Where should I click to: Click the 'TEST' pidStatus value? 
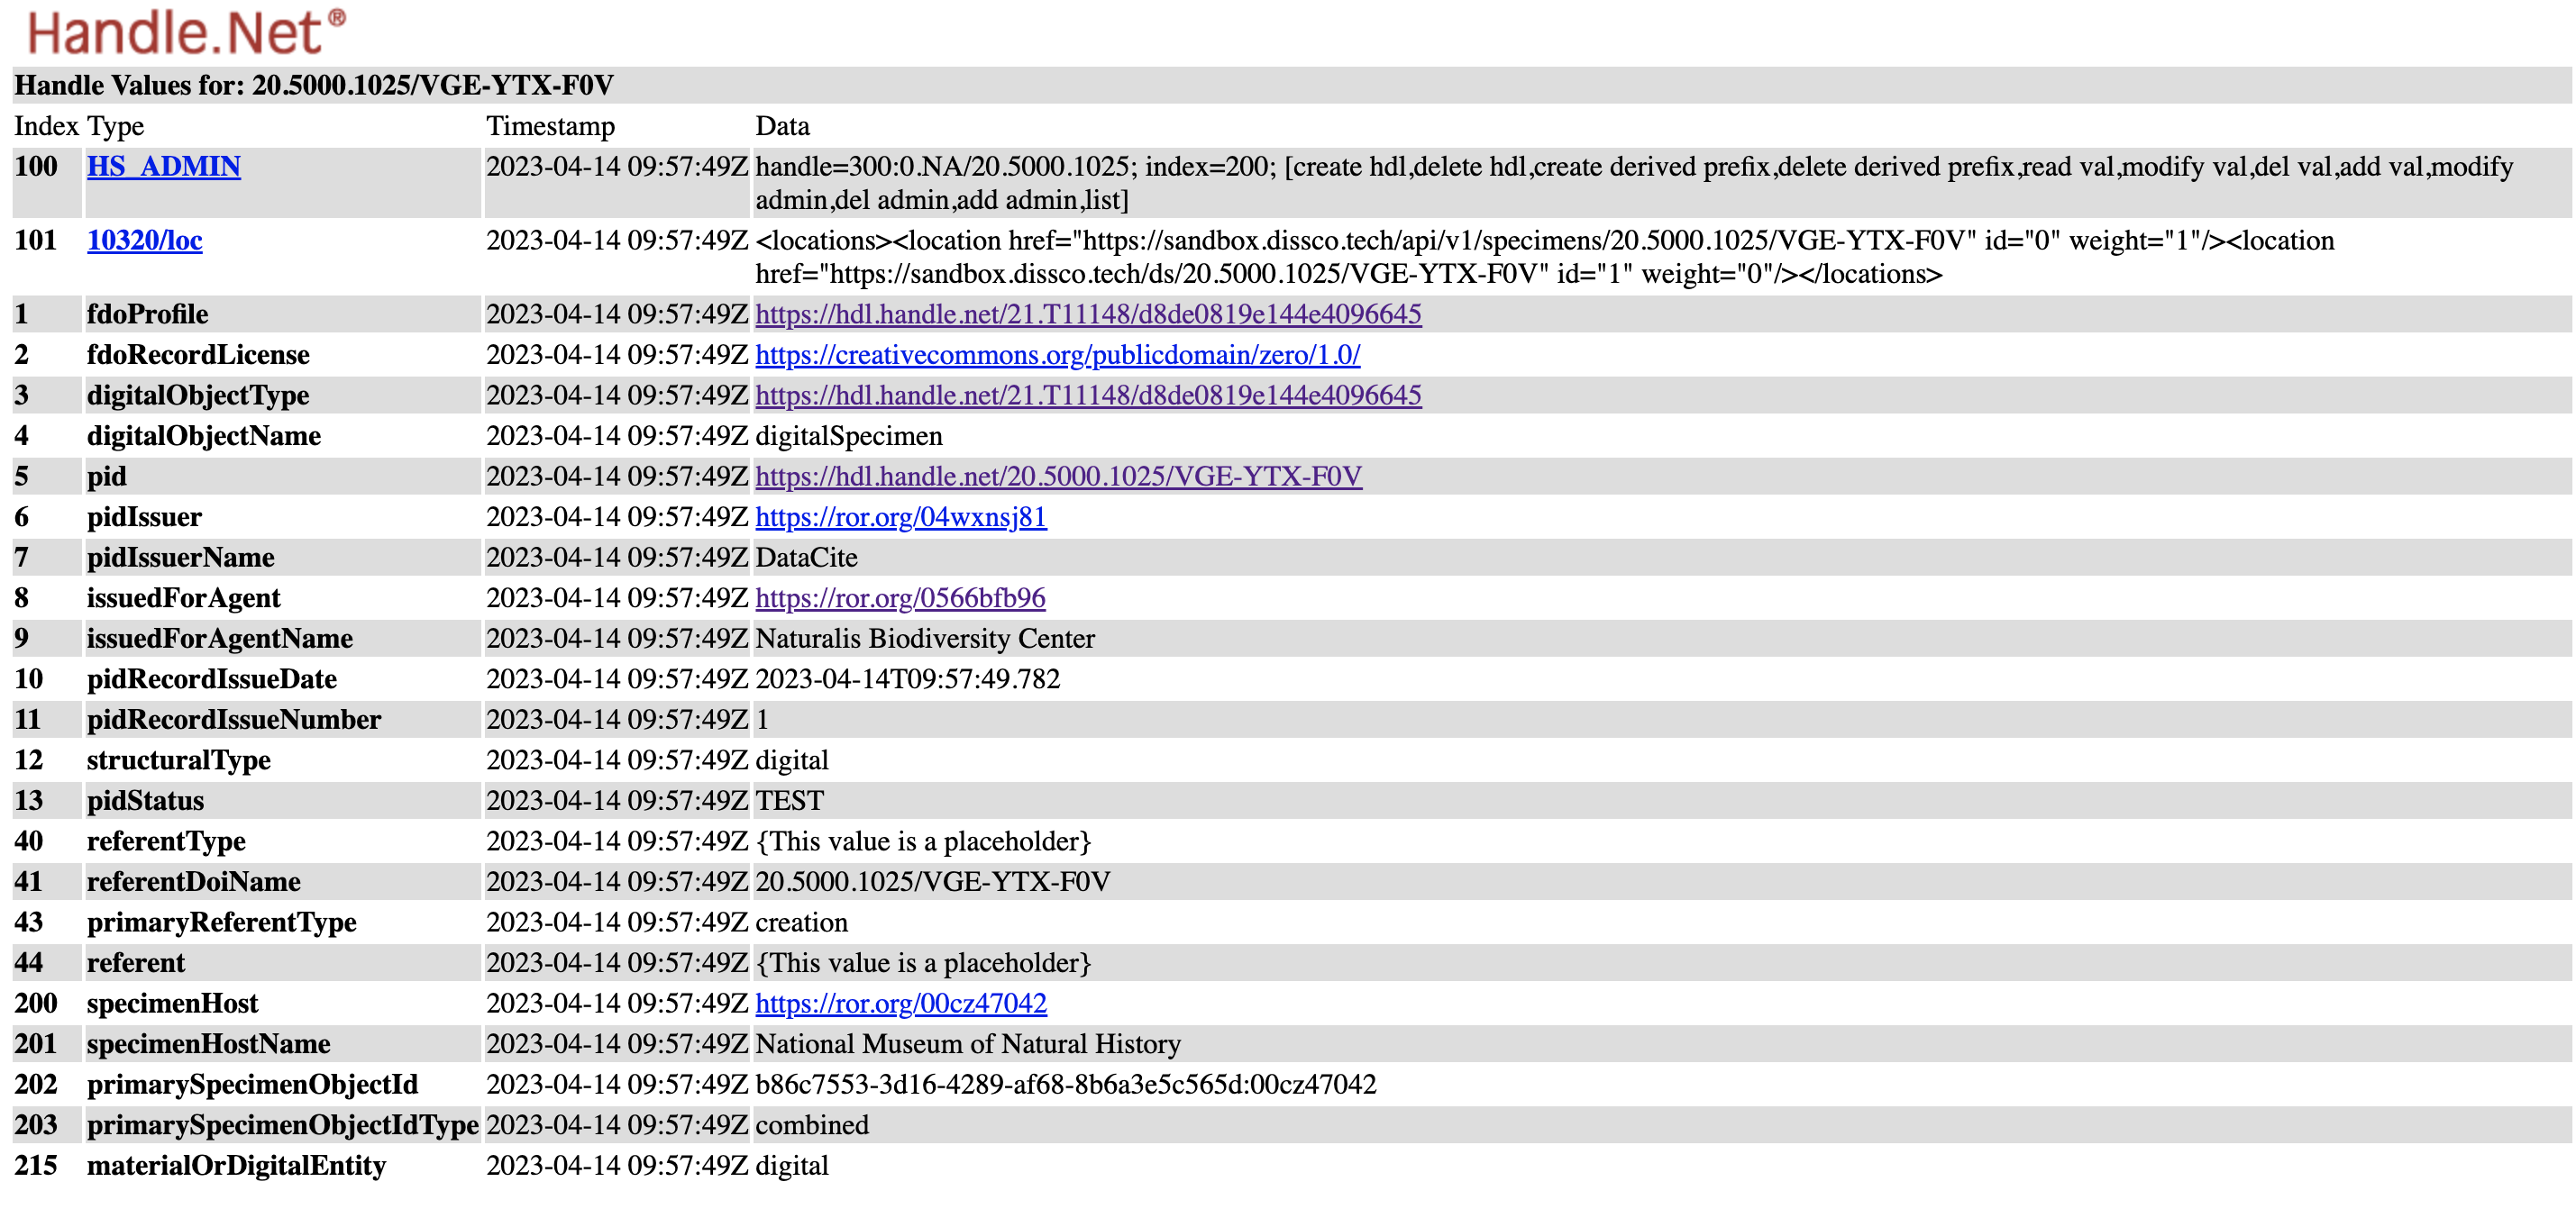click(x=789, y=800)
